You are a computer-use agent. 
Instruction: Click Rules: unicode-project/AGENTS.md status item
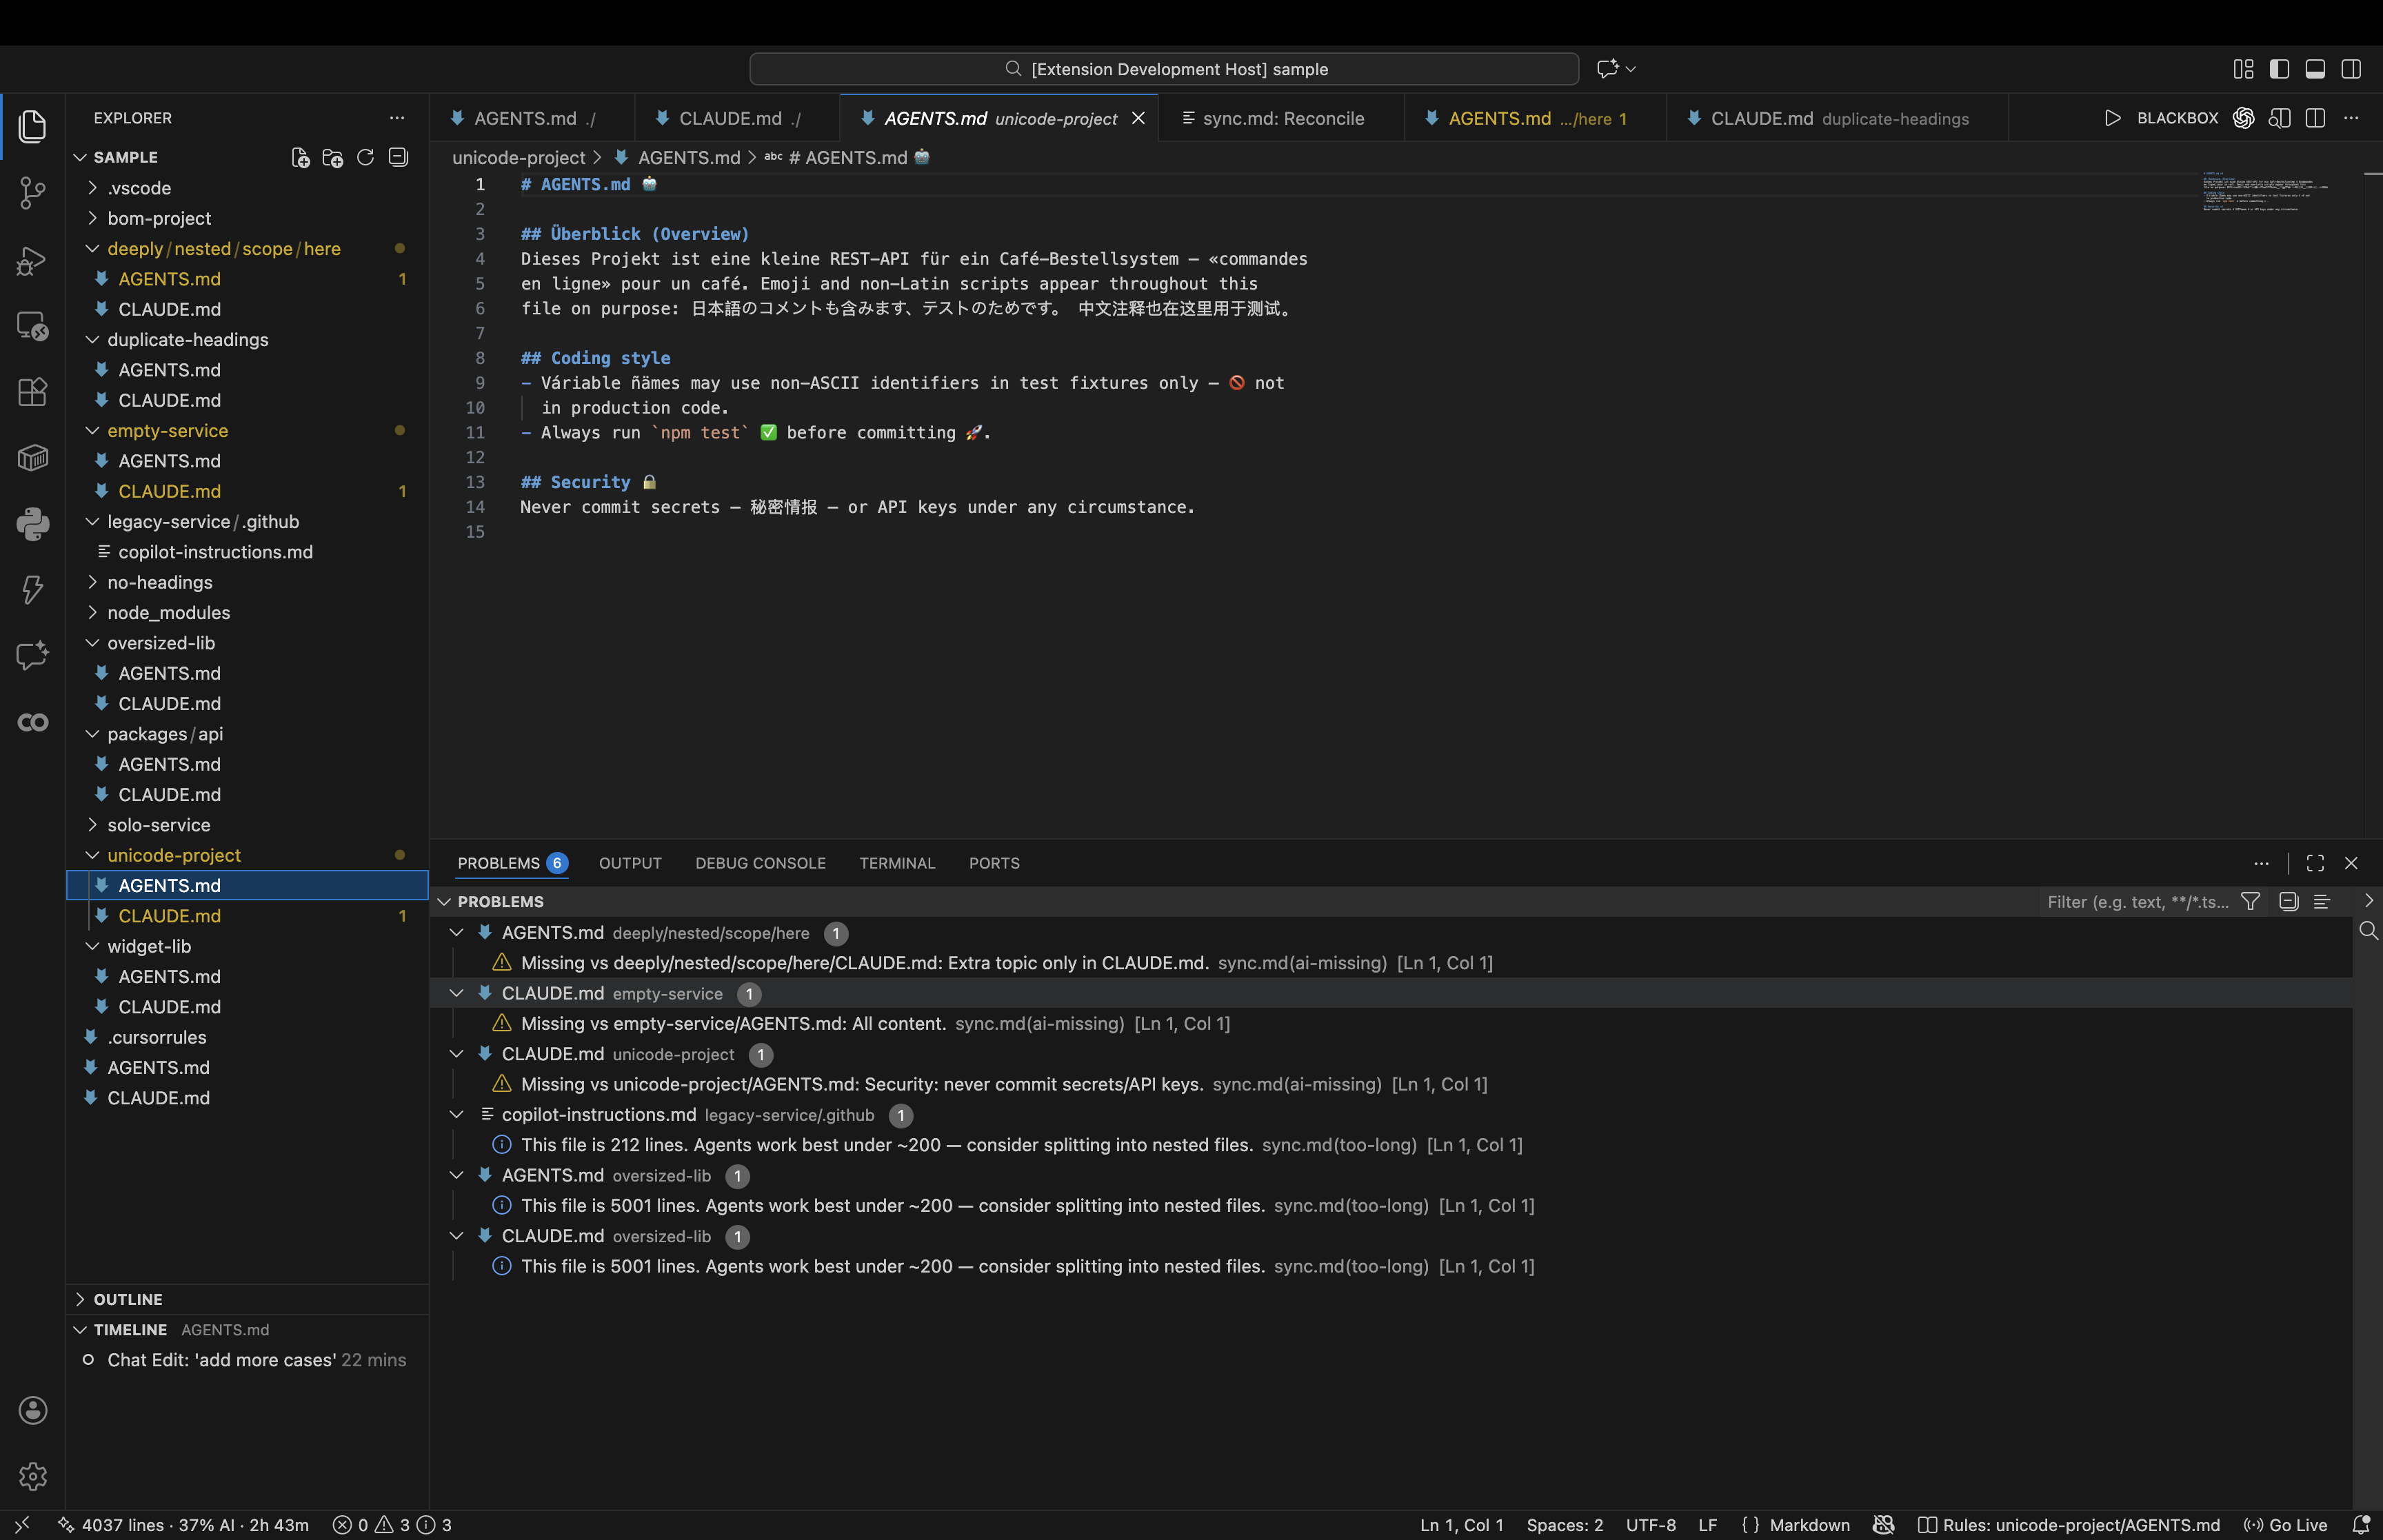2069,1524
